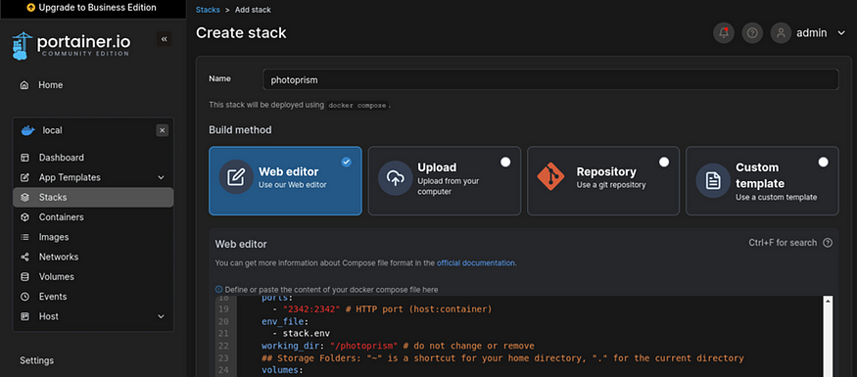The width and height of the screenshot is (857, 377).
Task: Collapse the sidebar with double chevron icon
Action: pos(164,39)
